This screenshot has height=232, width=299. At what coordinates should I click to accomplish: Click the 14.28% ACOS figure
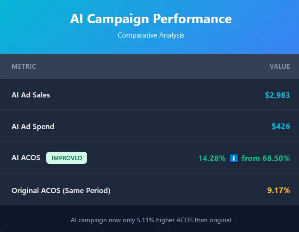click(212, 158)
